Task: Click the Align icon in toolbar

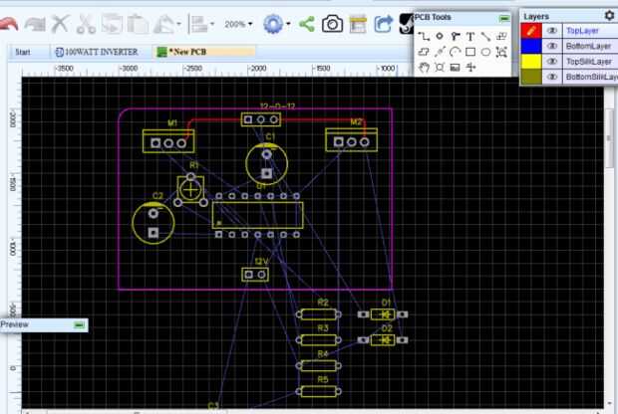Action: tap(200, 25)
